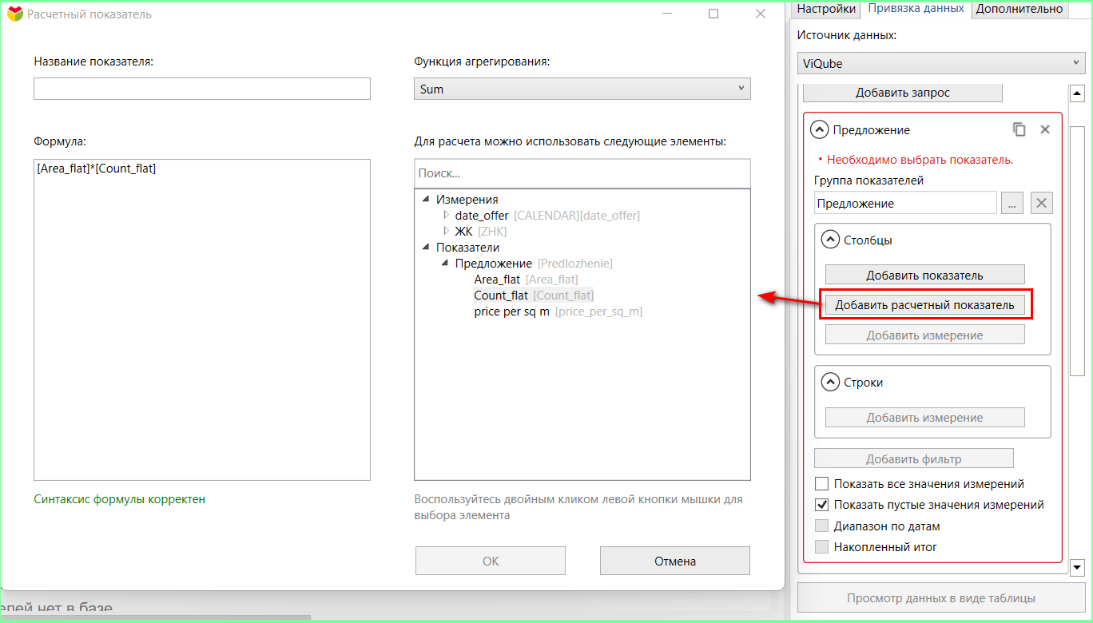
Task: Collapse the Строки section
Action: click(830, 382)
